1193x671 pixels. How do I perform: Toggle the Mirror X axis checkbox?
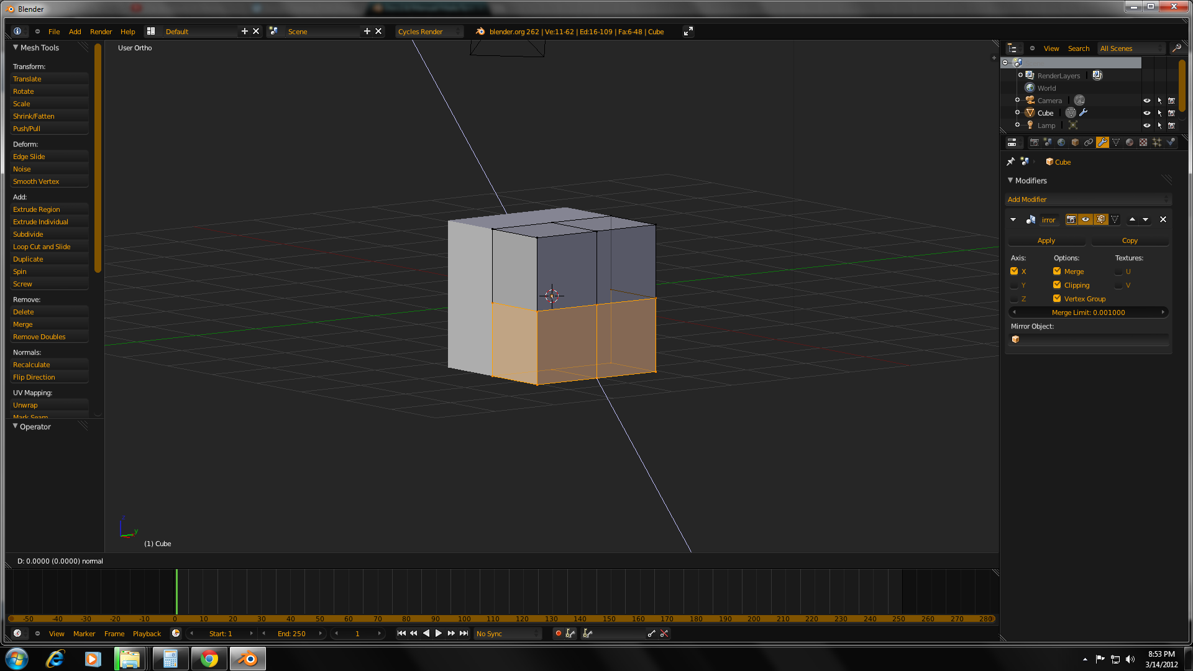click(x=1014, y=272)
